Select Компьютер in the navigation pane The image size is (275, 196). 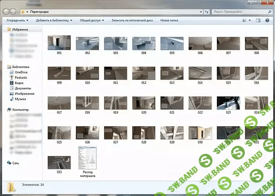(x=20, y=109)
